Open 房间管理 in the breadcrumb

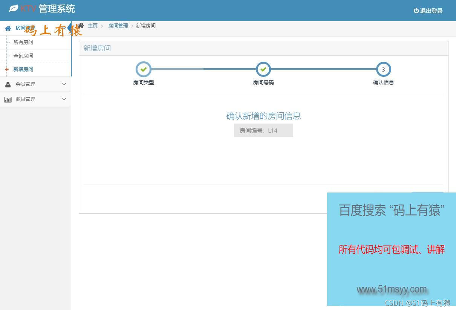(x=118, y=26)
